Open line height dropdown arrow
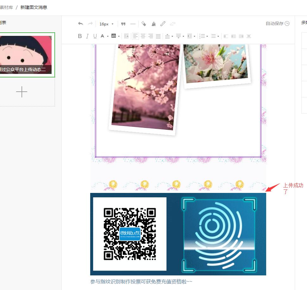Viewport: 307px width, 290px height. coord(194,36)
